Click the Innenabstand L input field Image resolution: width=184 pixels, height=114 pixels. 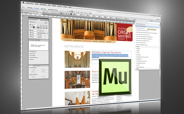coord(36,70)
